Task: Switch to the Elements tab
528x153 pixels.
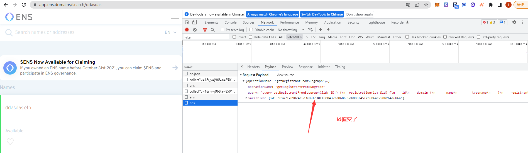Action: (211, 22)
